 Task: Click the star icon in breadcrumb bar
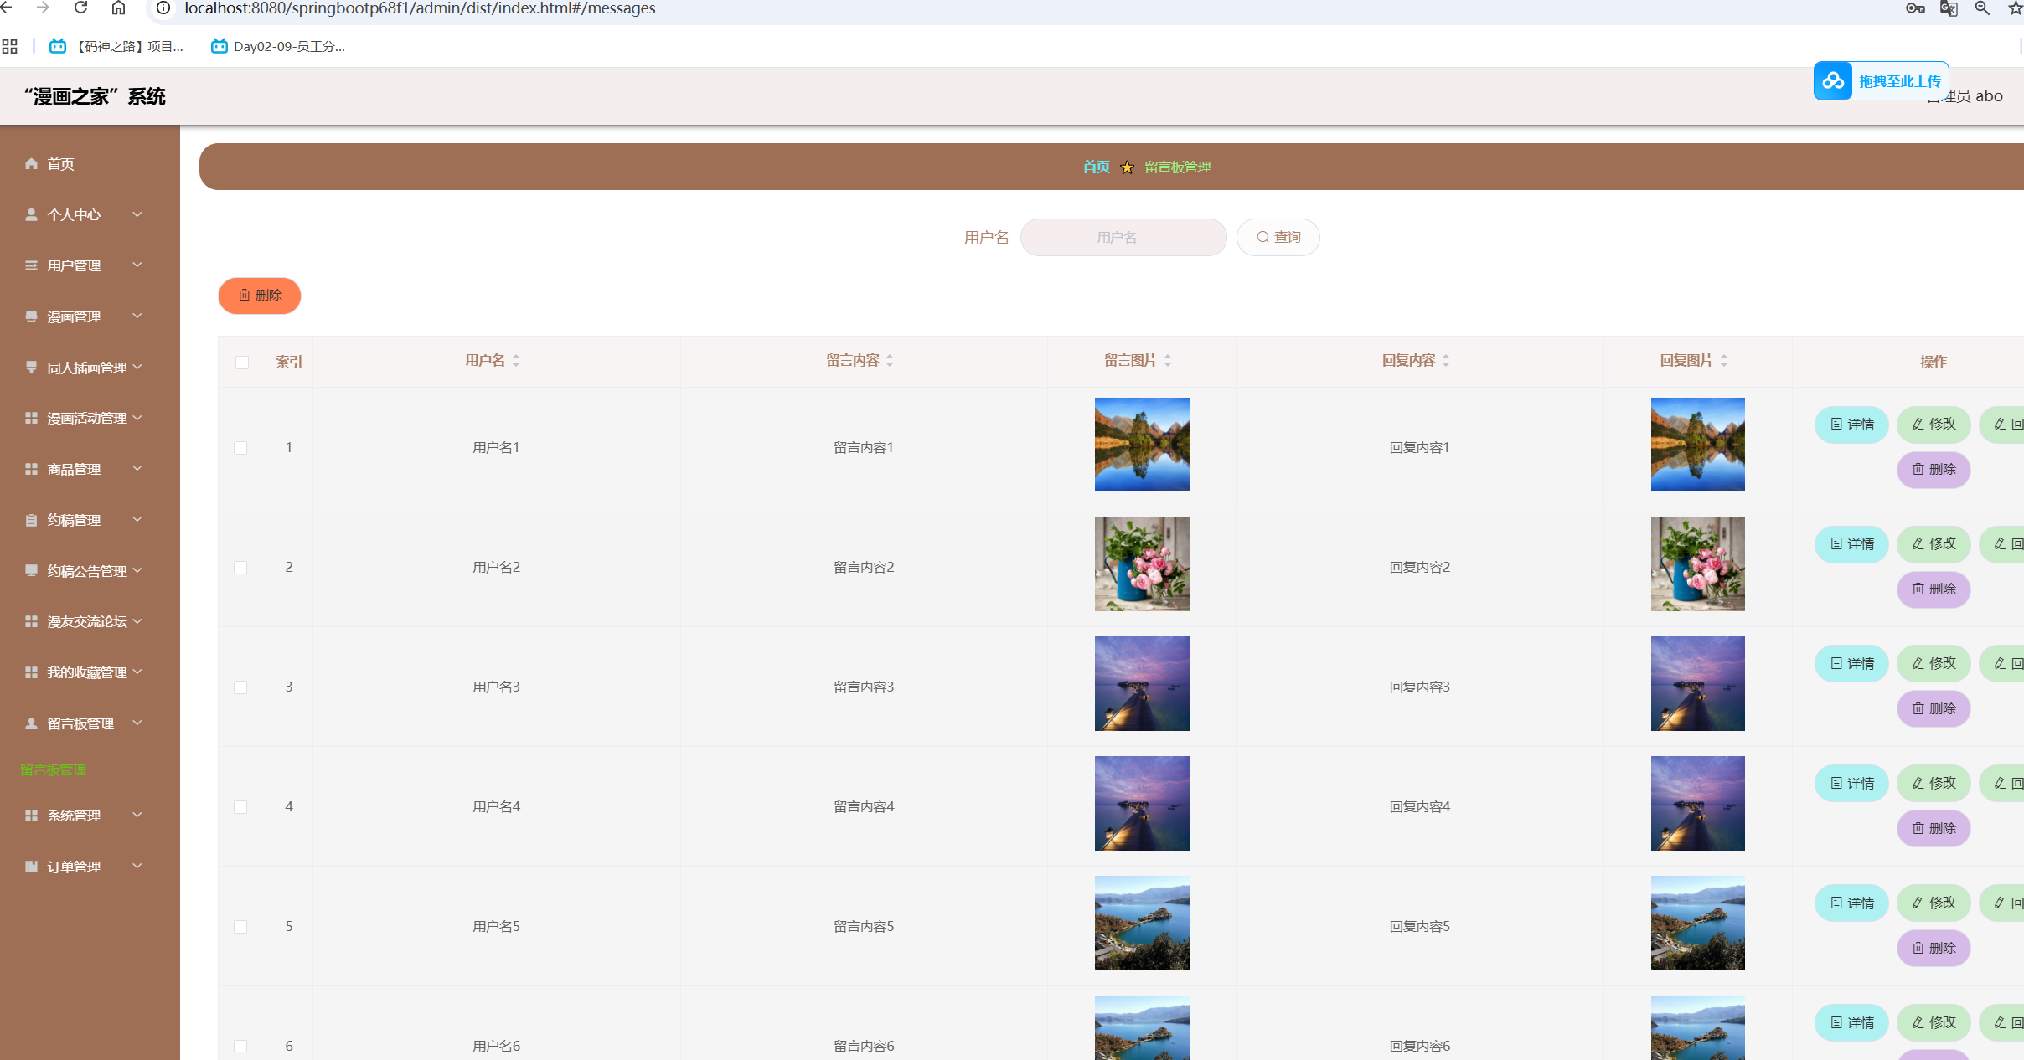coord(1128,167)
